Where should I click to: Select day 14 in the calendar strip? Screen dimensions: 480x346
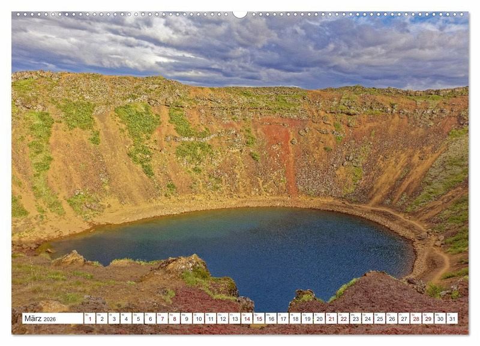point(247,318)
